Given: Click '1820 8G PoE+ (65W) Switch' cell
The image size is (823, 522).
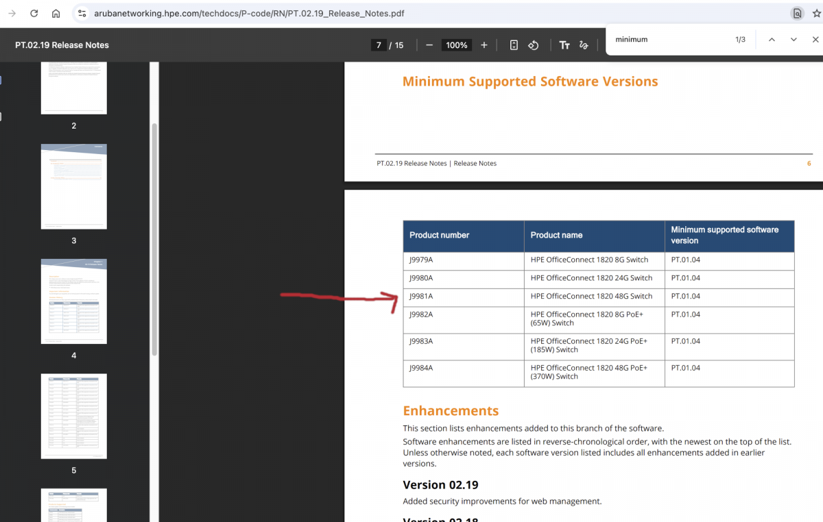Looking at the screenshot, I should [x=595, y=319].
